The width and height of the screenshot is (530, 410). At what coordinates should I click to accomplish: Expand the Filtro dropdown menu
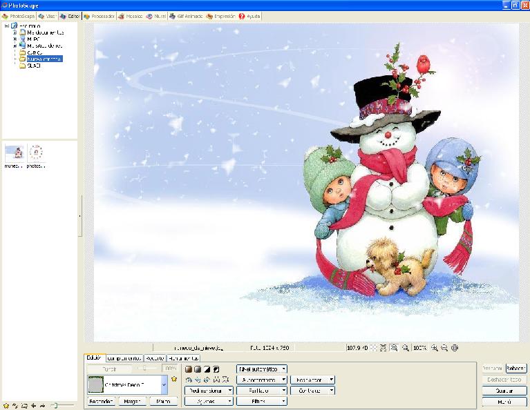283,401
